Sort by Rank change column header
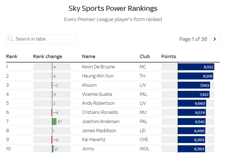 coord(48,56)
